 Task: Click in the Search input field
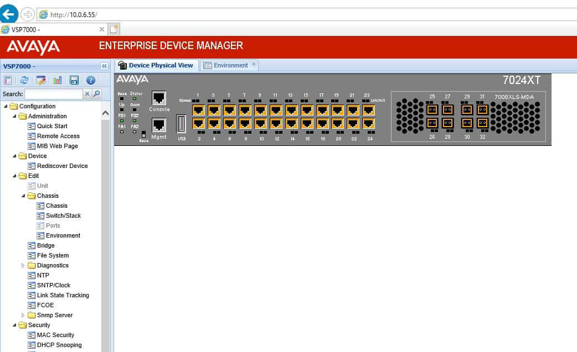53,94
